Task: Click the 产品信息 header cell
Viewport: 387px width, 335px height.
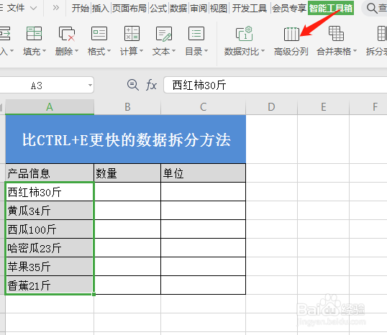Action: [50, 173]
